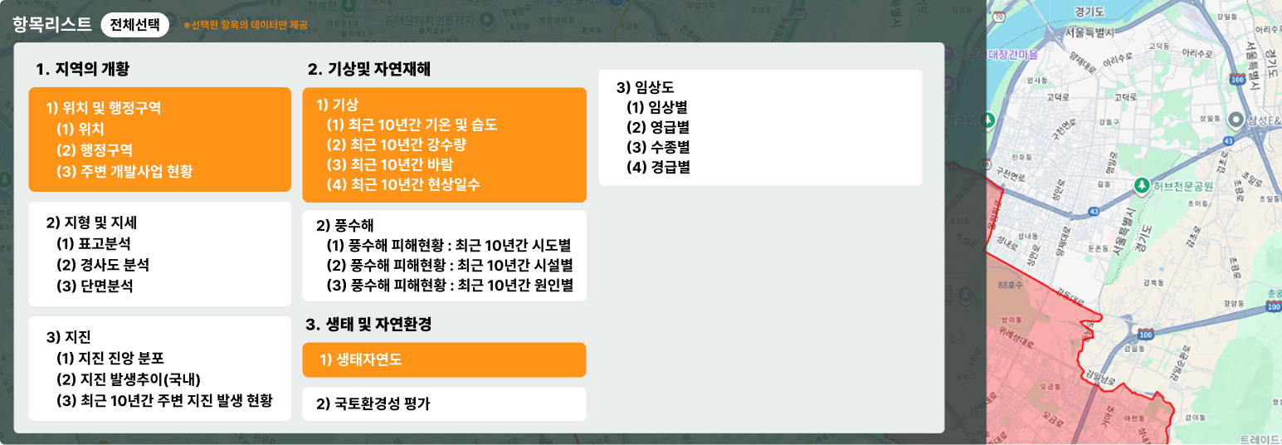
Task: Click the red highlighted district on the map
Action: tap(1029, 365)
